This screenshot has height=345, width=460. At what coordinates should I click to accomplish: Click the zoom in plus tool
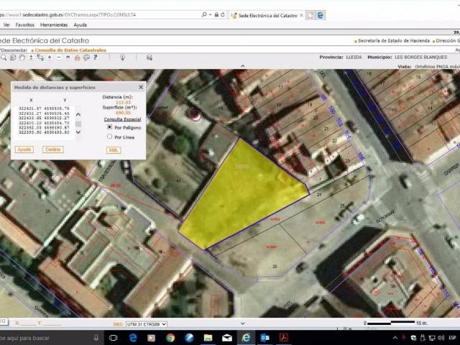click(x=49, y=57)
